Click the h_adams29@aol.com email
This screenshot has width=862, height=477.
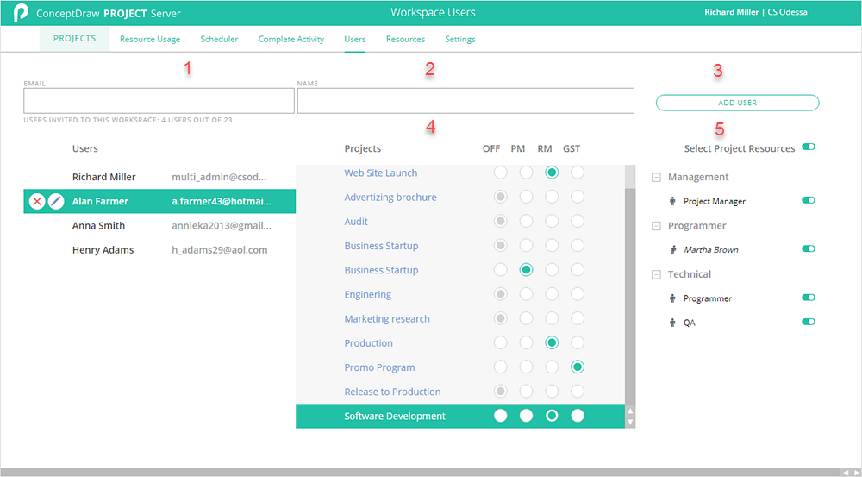tap(219, 250)
